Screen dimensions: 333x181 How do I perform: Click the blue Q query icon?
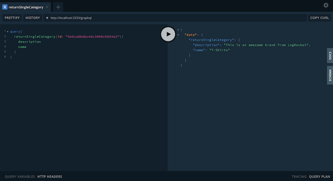coord(5,7)
